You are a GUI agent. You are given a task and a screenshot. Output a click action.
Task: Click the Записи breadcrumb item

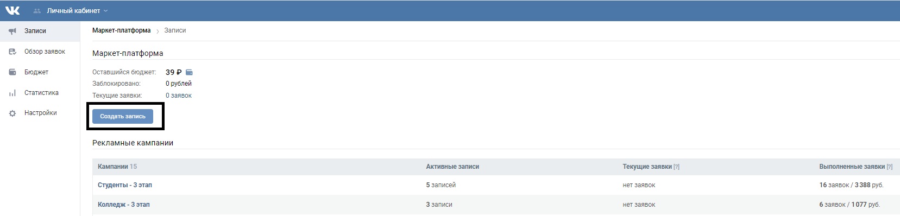click(x=175, y=30)
